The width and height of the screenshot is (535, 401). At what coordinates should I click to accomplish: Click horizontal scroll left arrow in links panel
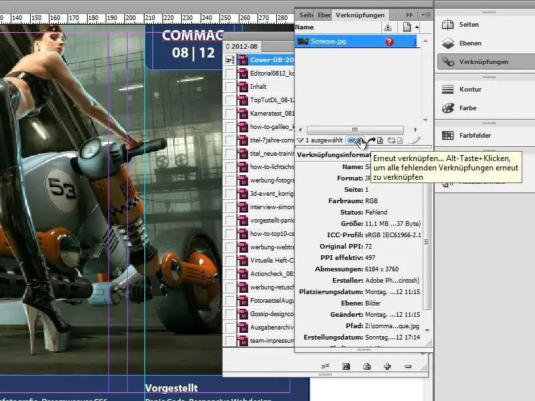point(300,130)
